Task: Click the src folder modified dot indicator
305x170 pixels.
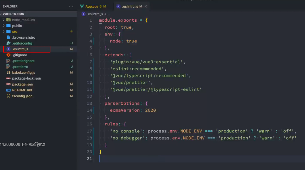Action: coord(72,31)
